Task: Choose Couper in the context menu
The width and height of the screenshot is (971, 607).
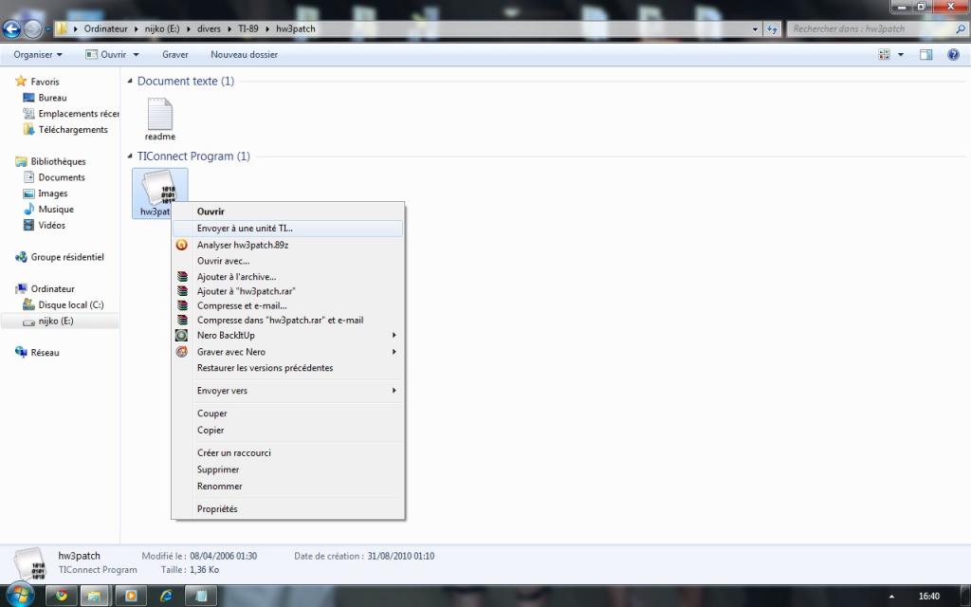Action: (x=288, y=414)
